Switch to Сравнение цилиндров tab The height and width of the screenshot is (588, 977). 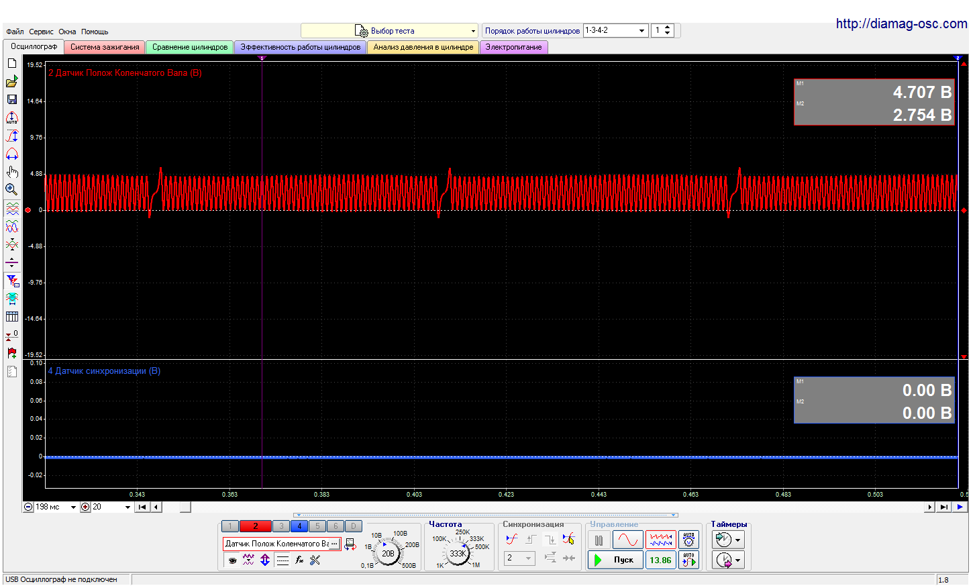click(190, 47)
